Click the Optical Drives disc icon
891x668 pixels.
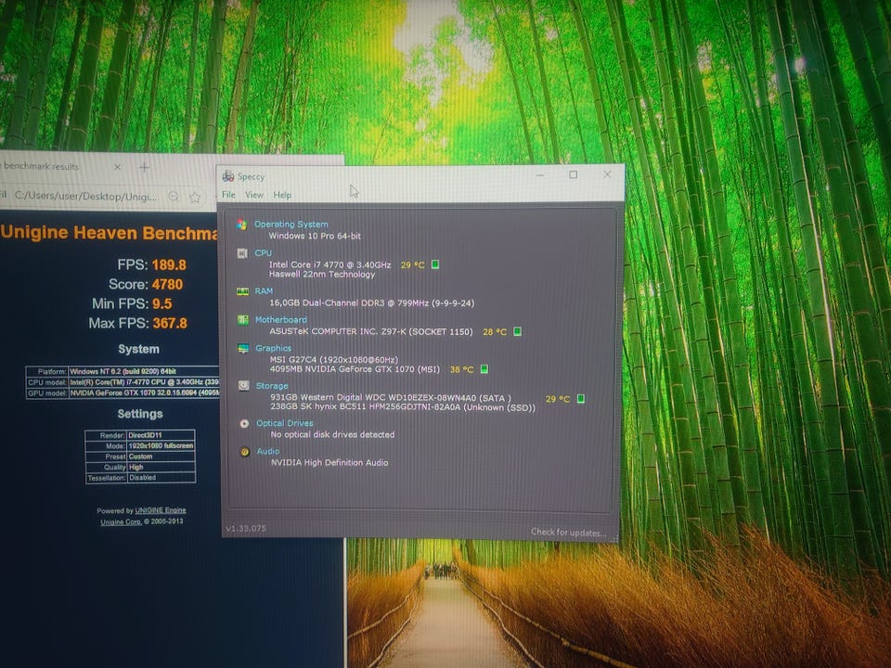click(244, 423)
